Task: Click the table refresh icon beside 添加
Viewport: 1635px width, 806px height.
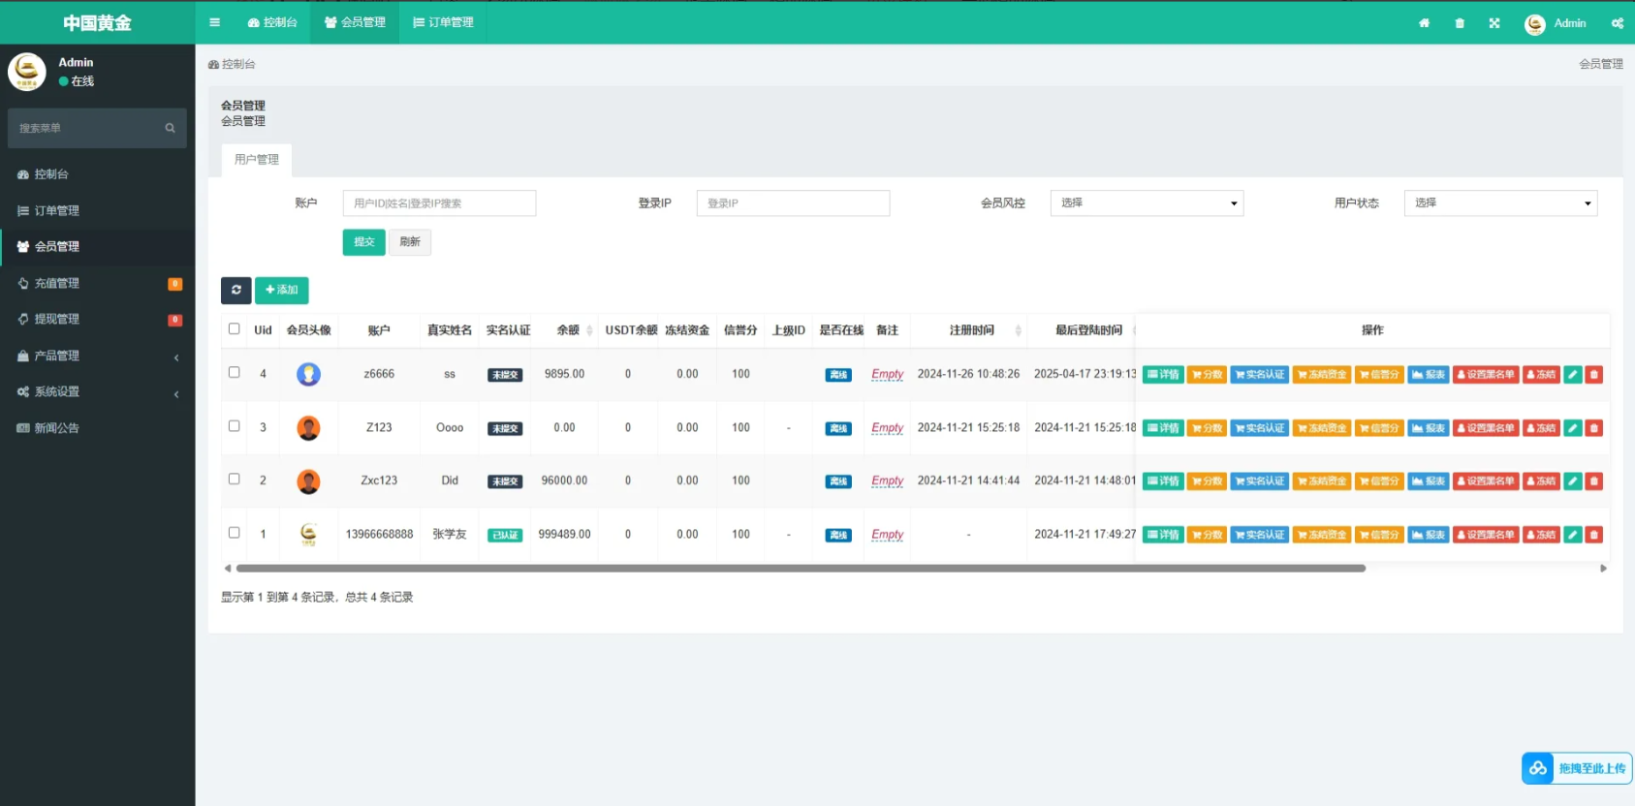Action: tap(236, 290)
